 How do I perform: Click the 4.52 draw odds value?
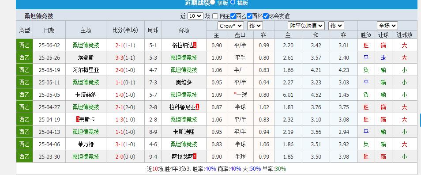[316, 95]
